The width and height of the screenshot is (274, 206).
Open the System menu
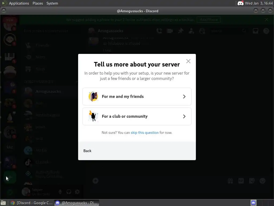click(x=52, y=3)
